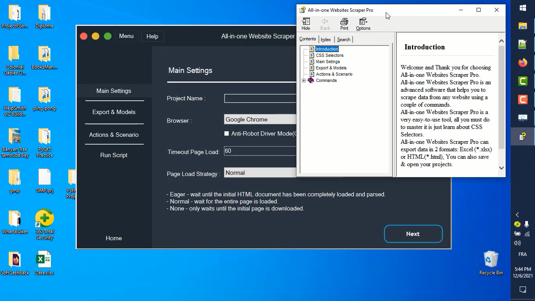Image resolution: width=535 pixels, height=301 pixels.
Task: Select the Recycle Bin icon
Action: coord(491,263)
